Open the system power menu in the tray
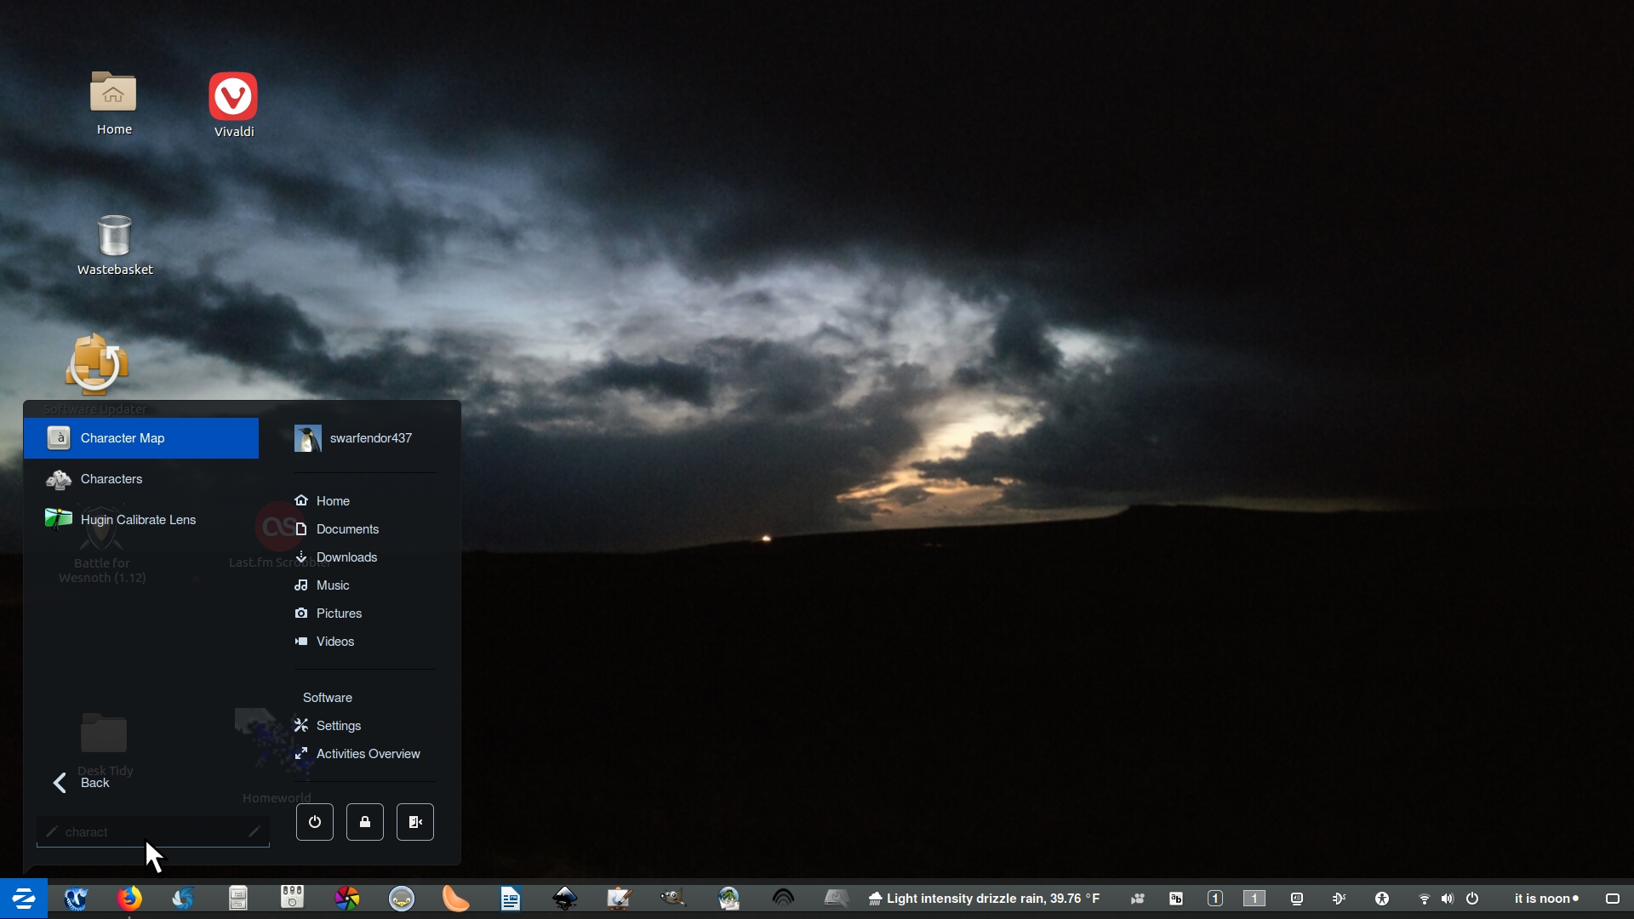1634x919 pixels. pos(1472,899)
